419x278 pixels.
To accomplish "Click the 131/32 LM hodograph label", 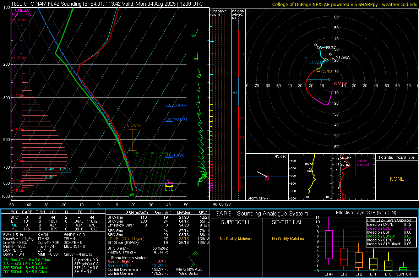I will [x=316, y=62].
